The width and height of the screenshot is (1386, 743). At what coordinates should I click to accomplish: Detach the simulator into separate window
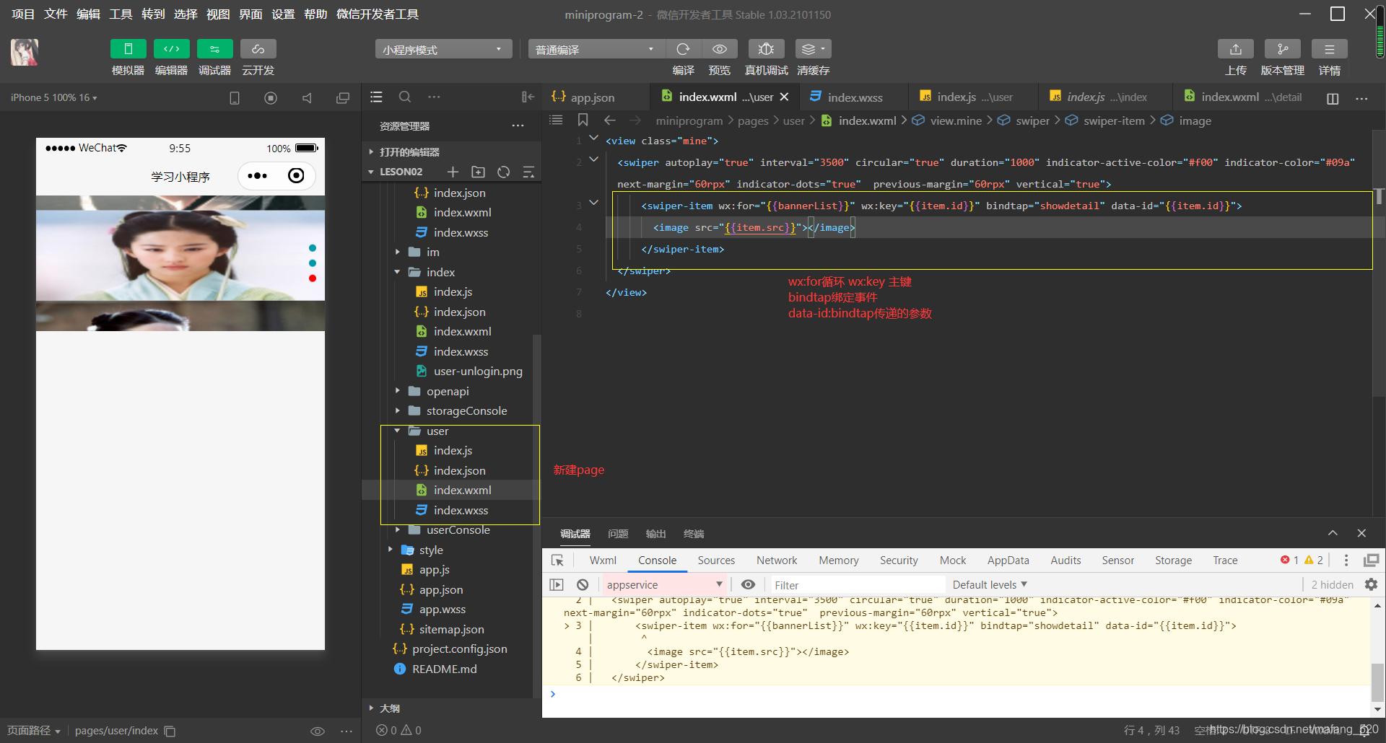click(x=343, y=97)
